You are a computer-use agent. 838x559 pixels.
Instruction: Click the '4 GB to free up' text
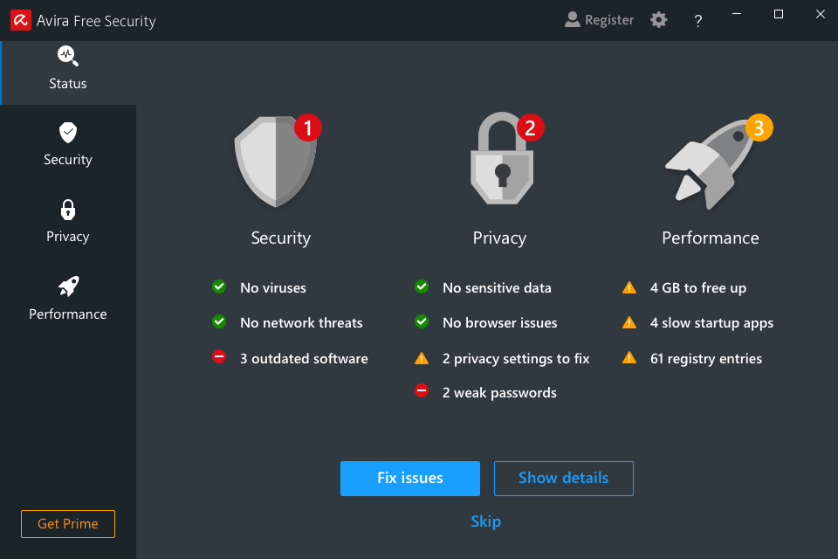click(x=698, y=288)
